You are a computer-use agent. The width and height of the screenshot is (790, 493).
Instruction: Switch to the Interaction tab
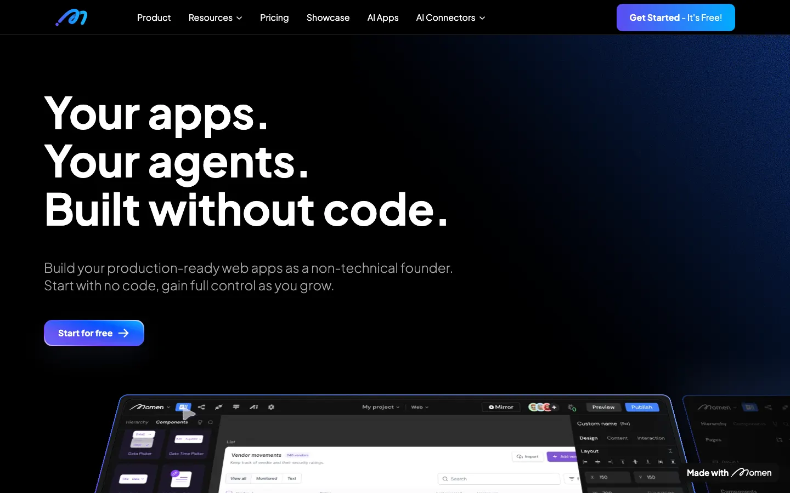[651, 438]
